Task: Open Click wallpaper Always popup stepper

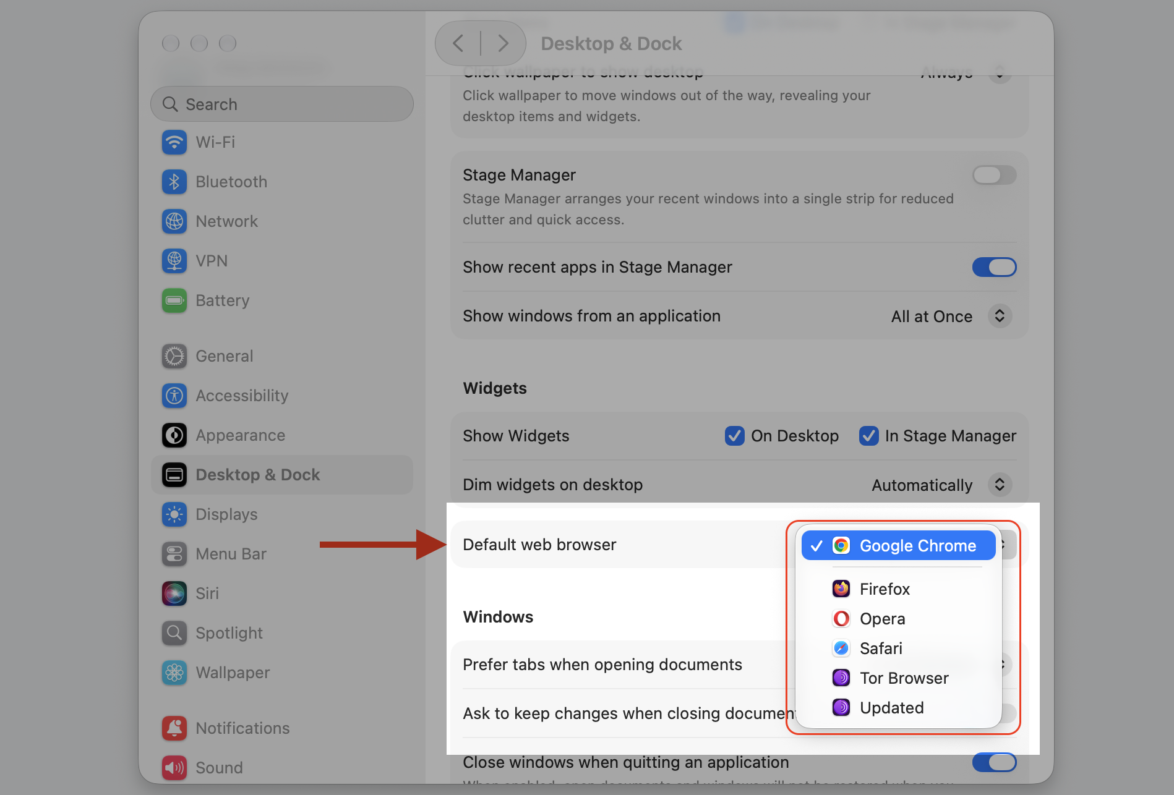Action: click(x=1000, y=72)
